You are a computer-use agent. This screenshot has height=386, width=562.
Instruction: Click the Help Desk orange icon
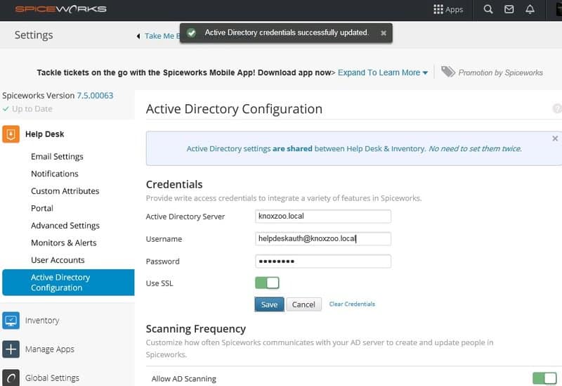coord(11,134)
